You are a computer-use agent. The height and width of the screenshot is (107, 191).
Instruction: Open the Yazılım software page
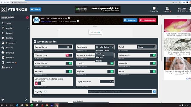click(9, 48)
